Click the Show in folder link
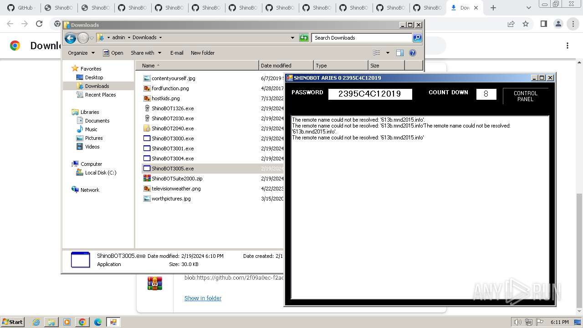The width and height of the screenshot is (583, 328). [x=203, y=298]
